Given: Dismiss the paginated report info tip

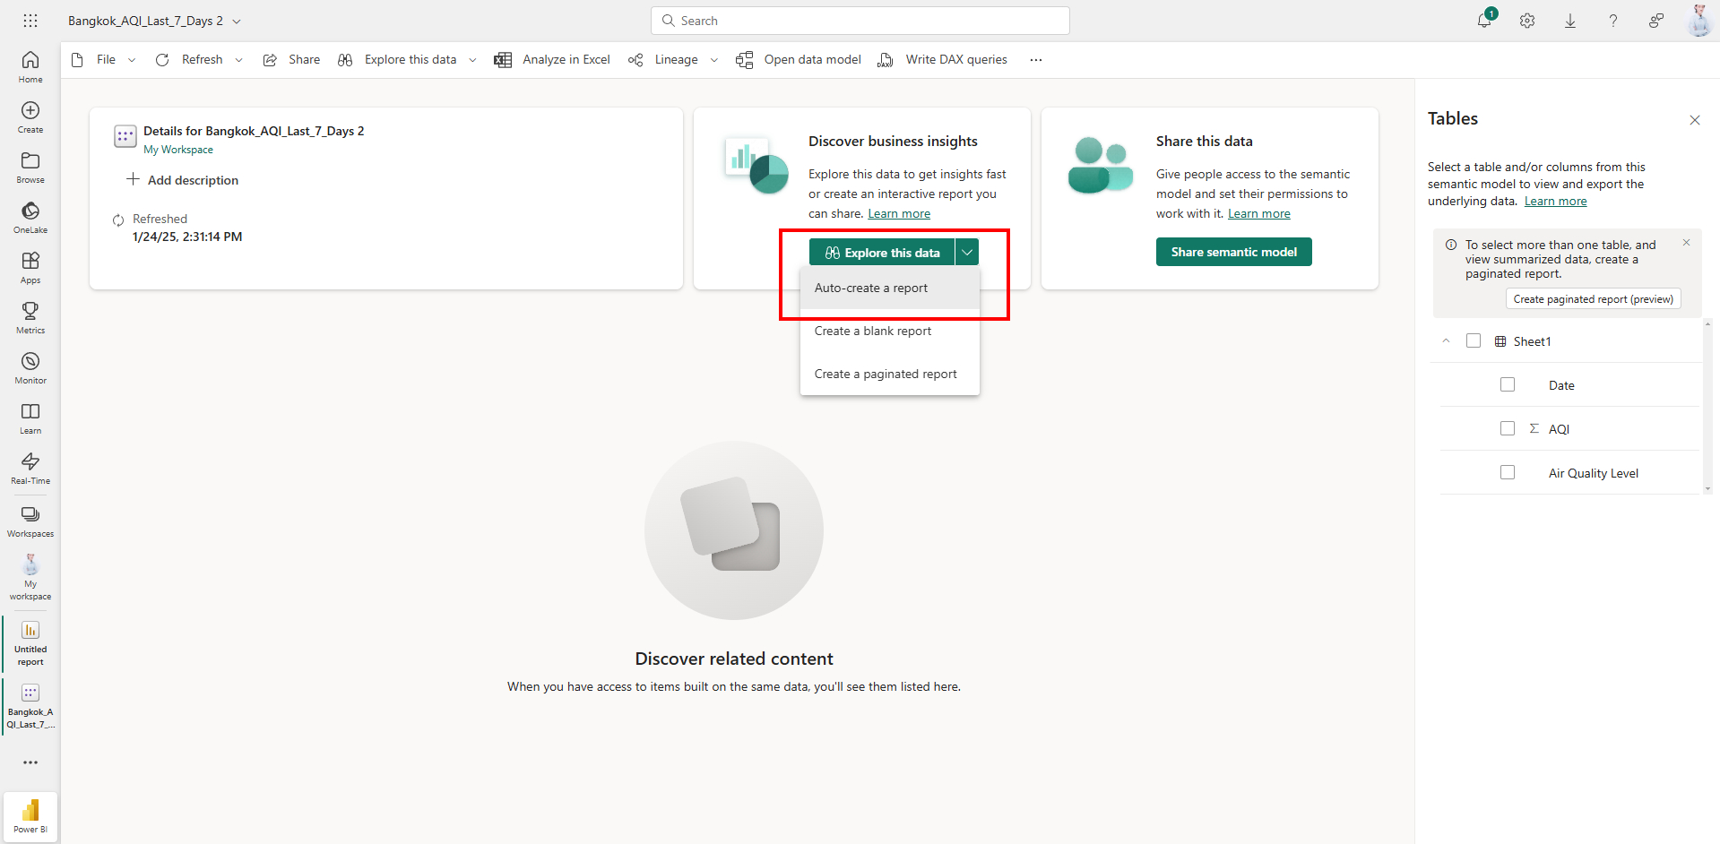Looking at the screenshot, I should pos(1686,243).
